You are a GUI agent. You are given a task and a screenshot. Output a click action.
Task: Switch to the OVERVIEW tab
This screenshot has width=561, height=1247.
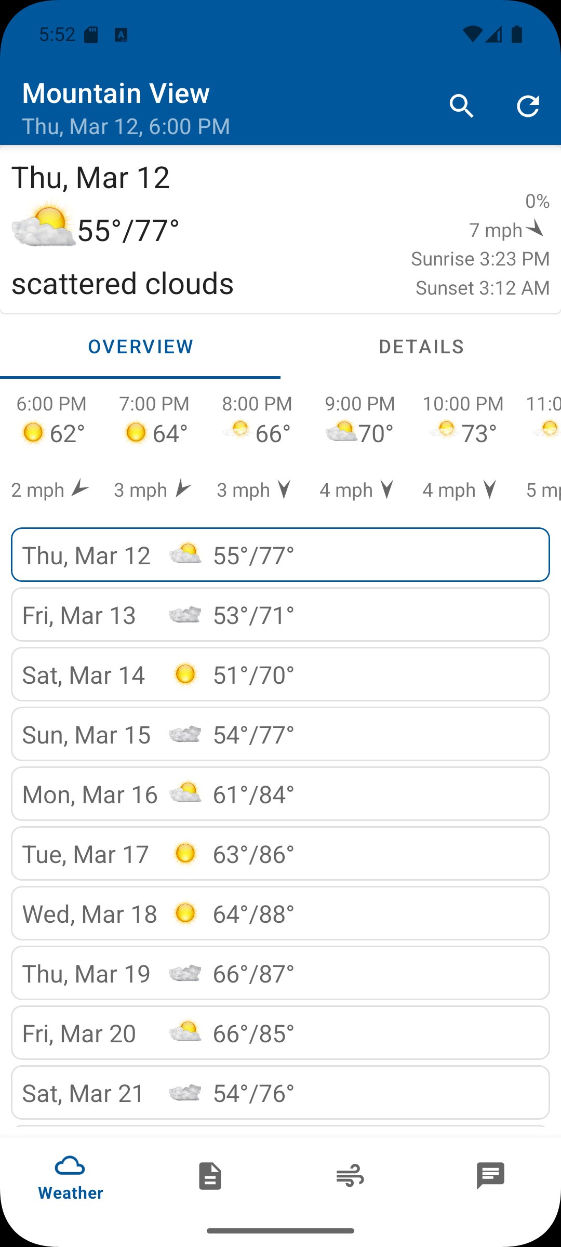(x=140, y=347)
